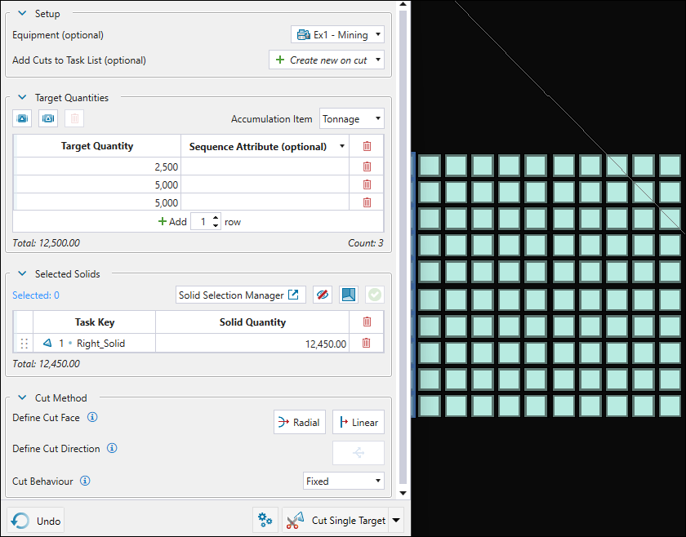Open cut settings gear icon
This screenshot has height=537, width=686.
point(264,521)
